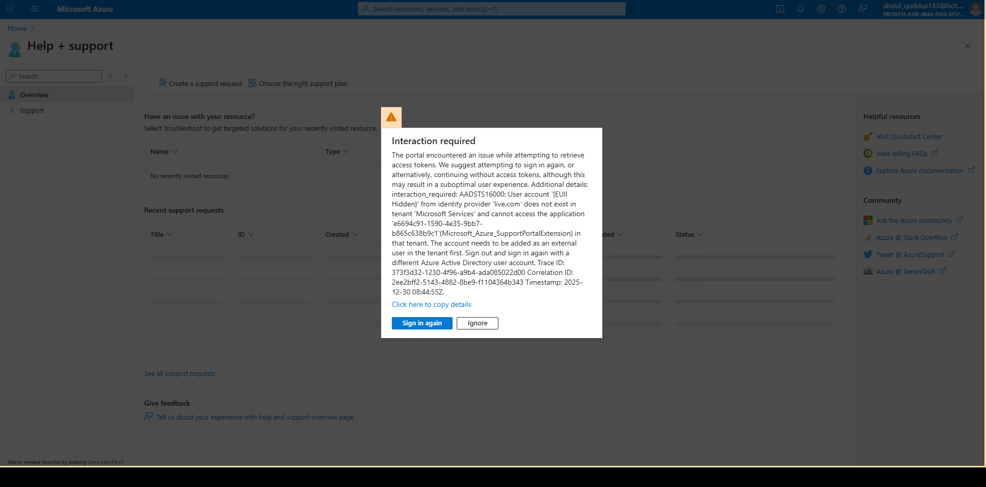Click account email abdul_quddus143@hot...
986x487 pixels.
[923, 6]
